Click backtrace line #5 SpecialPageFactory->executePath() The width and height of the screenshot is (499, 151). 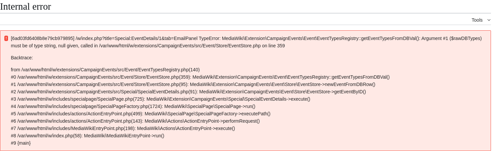pyautogui.click(x=140, y=114)
